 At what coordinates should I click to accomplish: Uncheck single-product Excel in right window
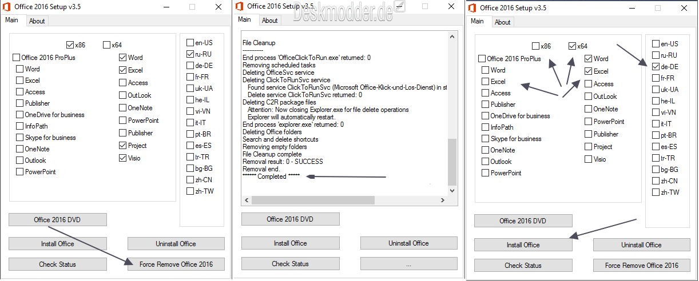(x=589, y=71)
